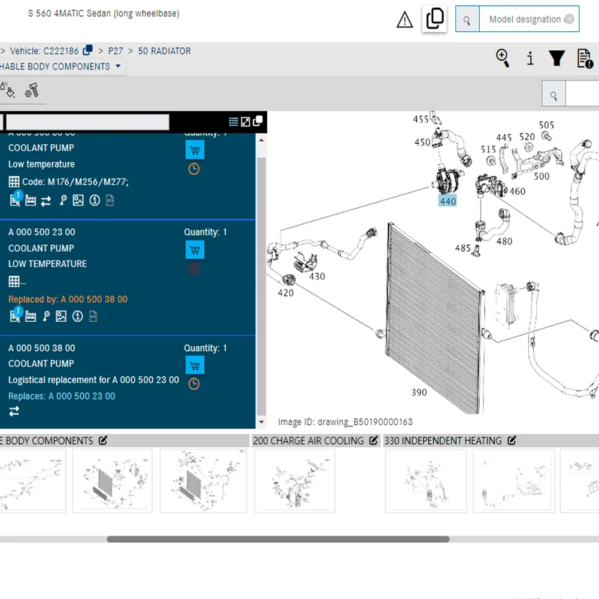Add A 000 500 23 00 to cart
The image size is (599, 599).
(195, 250)
